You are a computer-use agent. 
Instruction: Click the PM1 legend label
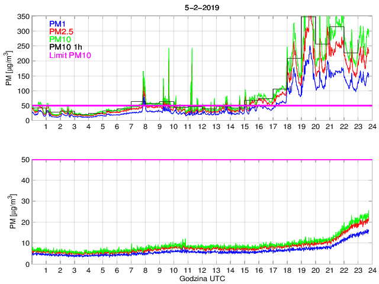click(57, 23)
